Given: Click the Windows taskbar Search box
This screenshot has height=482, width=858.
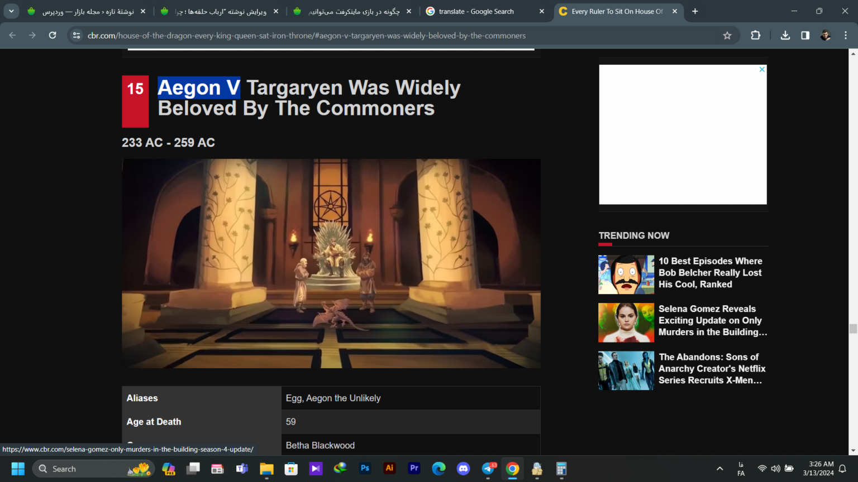Looking at the screenshot, I should (x=92, y=469).
